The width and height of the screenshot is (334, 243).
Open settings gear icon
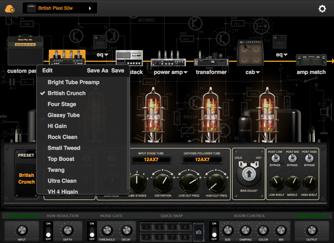click(322, 9)
